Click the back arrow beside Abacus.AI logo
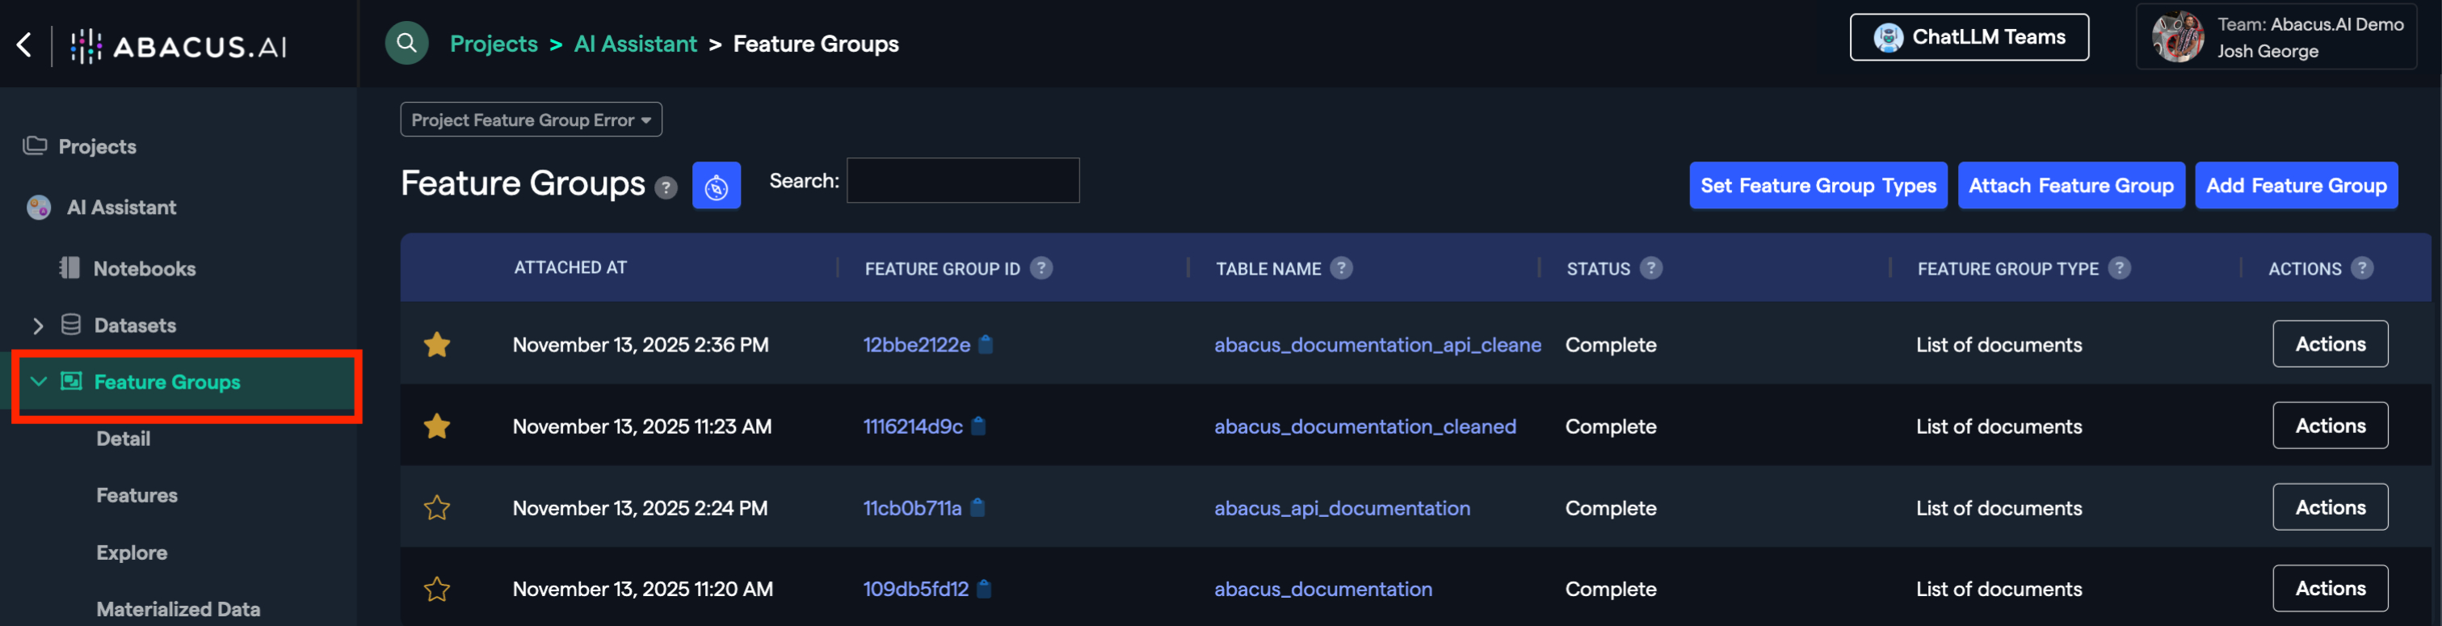 point(25,44)
